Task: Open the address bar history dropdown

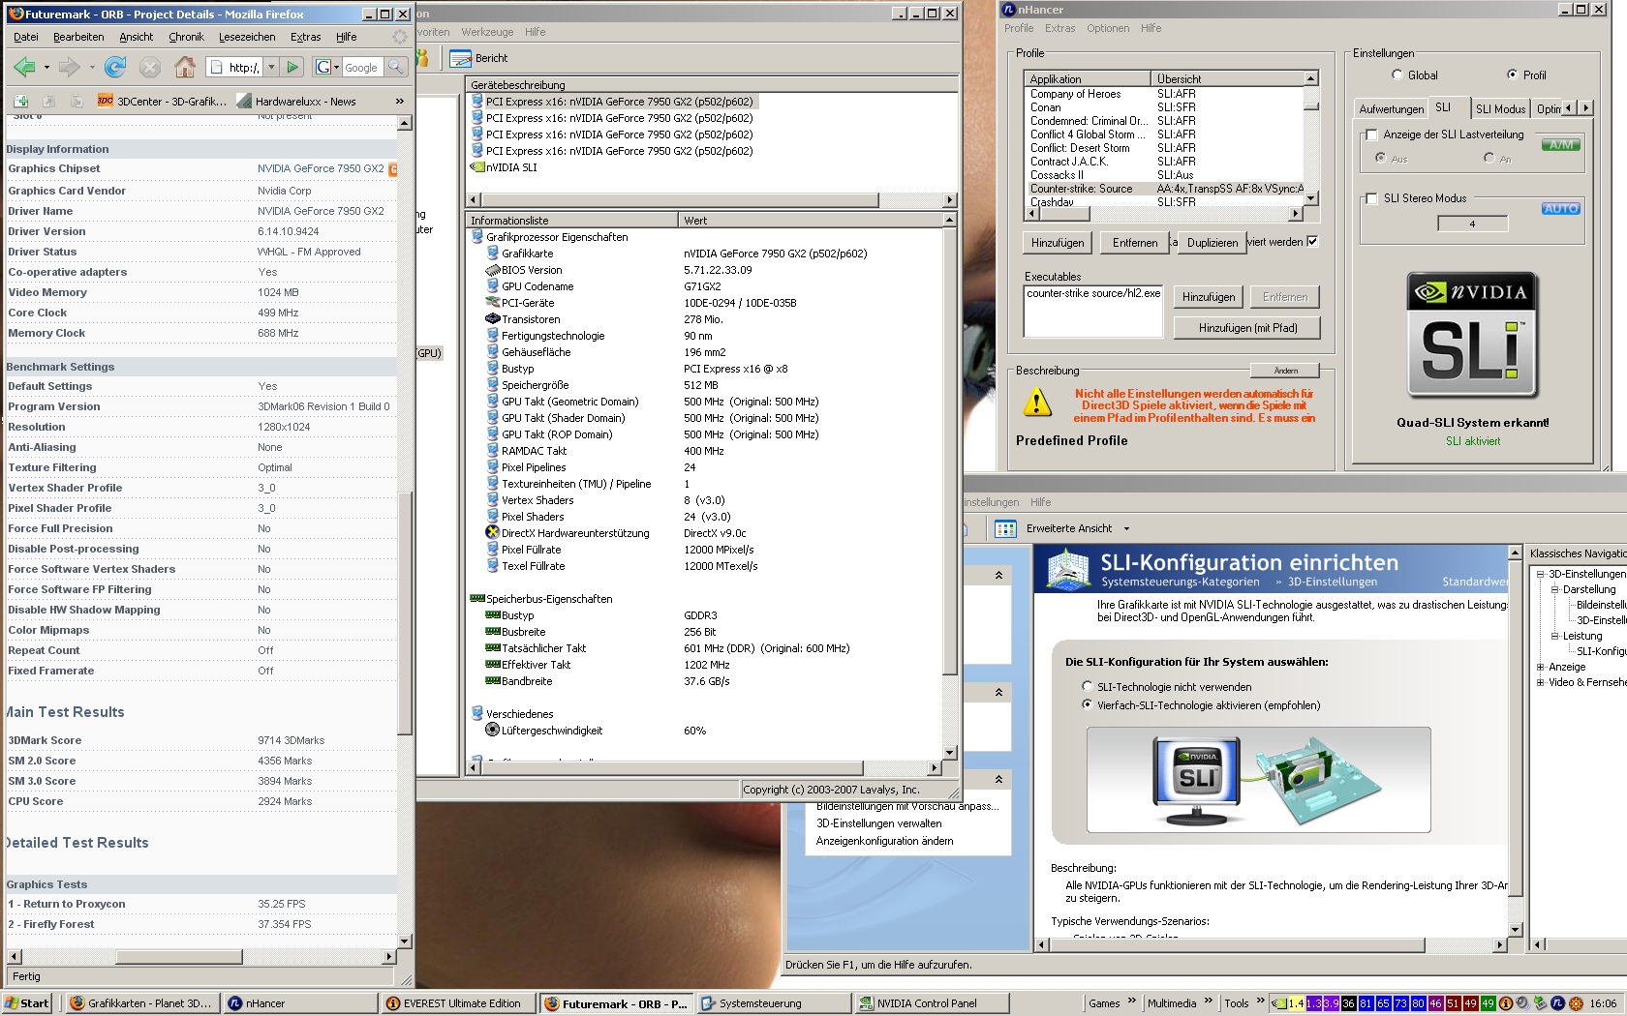Action: click(x=271, y=67)
